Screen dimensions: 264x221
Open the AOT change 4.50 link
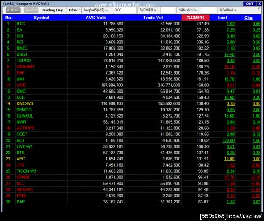(x=257, y=140)
